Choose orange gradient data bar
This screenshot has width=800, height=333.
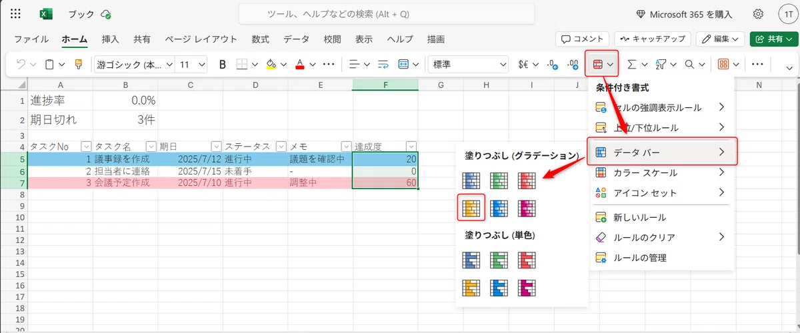[x=471, y=208]
